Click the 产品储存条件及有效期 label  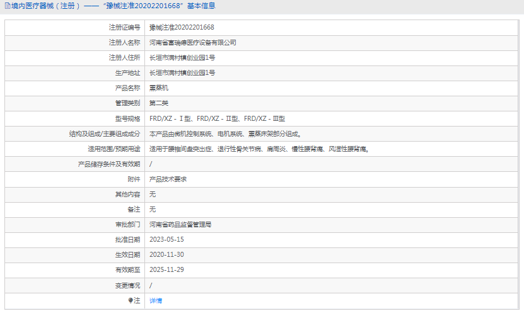pos(109,164)
